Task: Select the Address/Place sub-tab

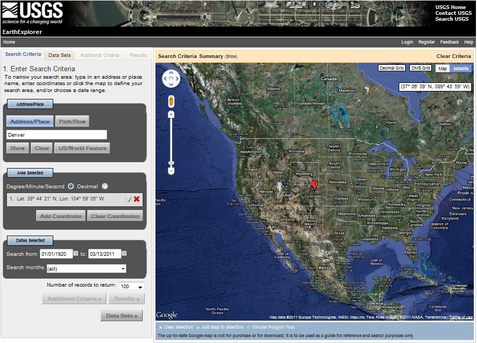Action: 30,121
